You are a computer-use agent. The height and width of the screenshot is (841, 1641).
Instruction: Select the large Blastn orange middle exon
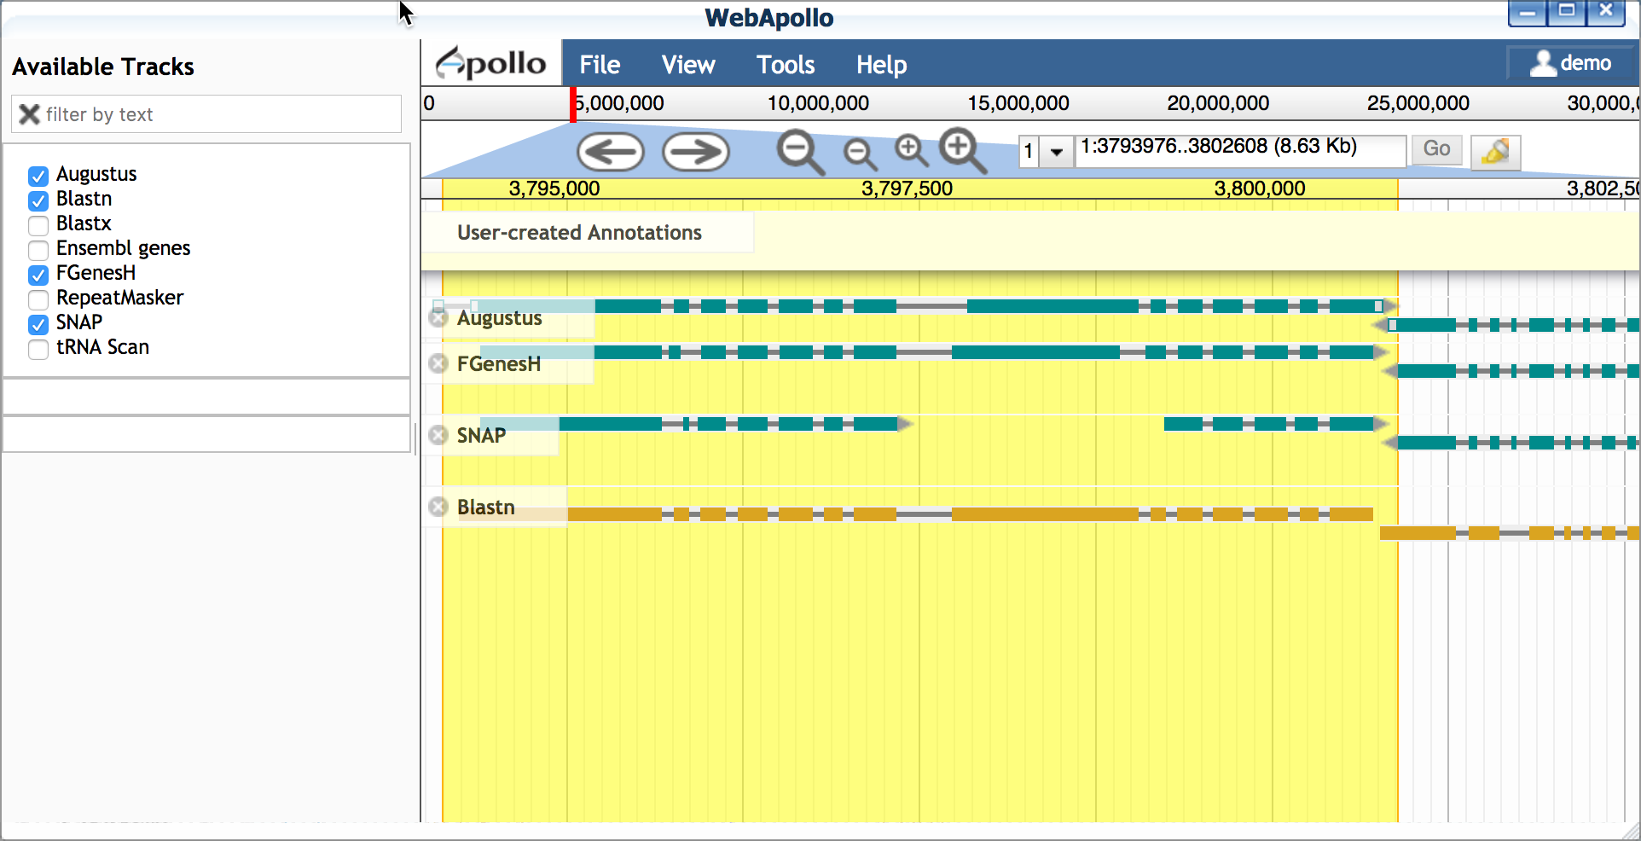tap(1045, 514)
